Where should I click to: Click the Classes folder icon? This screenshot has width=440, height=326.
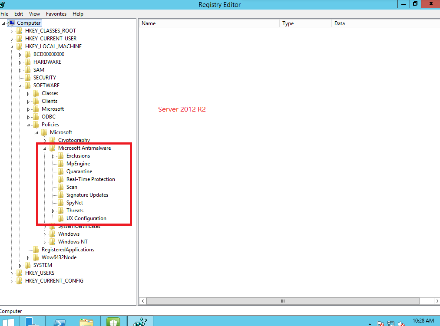pyautogui.click(x=36, y=93)
